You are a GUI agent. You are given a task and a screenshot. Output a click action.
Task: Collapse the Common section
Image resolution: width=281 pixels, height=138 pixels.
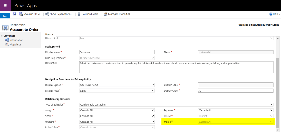pyautogui.click(x=2, y=36)
